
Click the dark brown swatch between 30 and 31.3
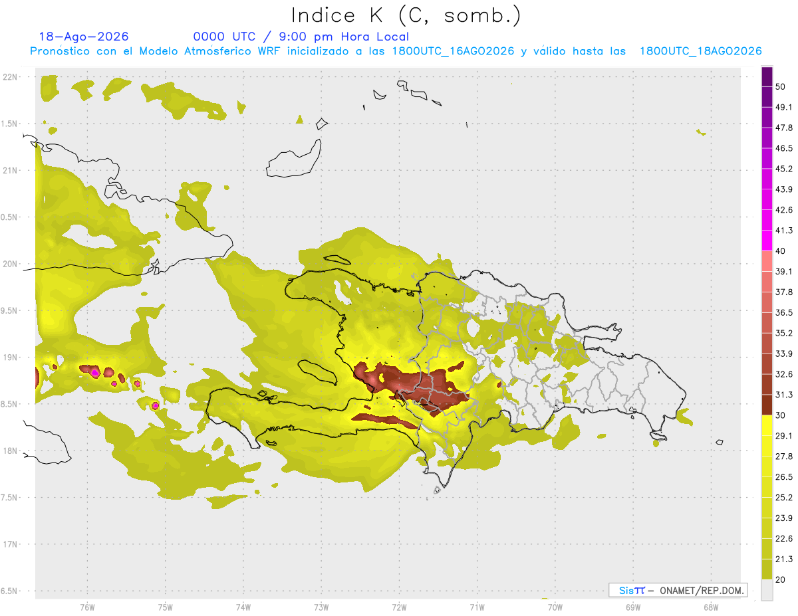(767, 405)
